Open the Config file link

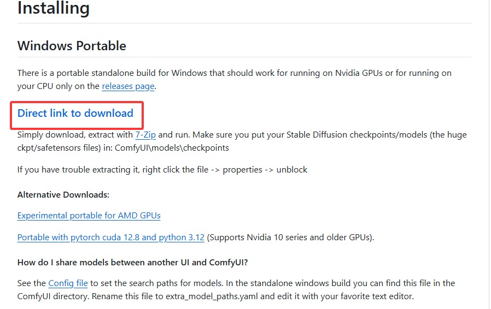coord(68,283)
